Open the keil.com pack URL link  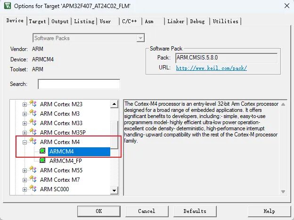coord(211,68)
